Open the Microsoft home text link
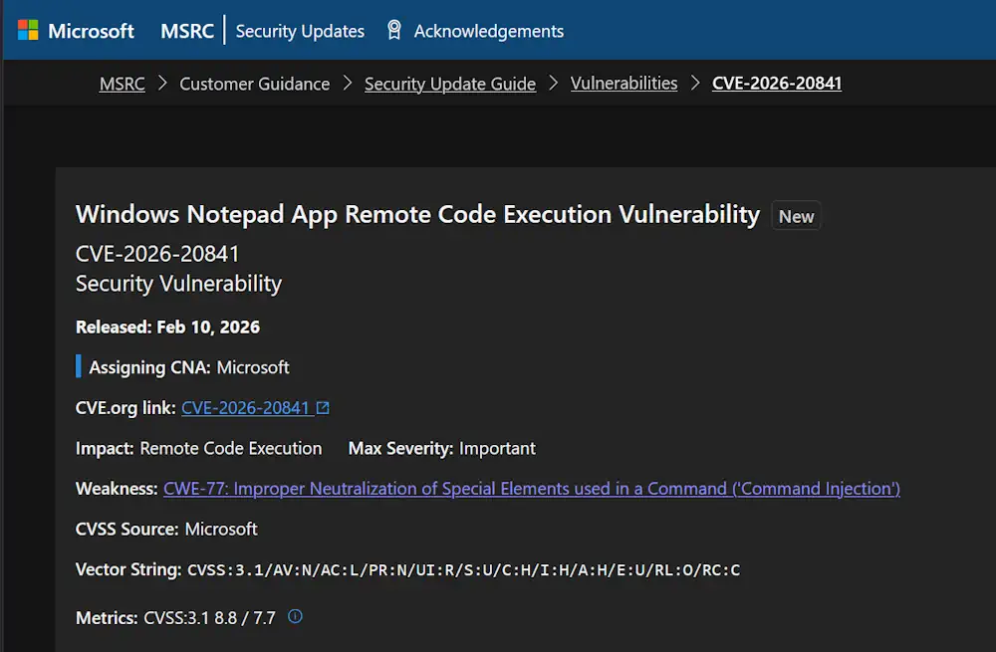996x652 pixels. click(x=91, y=31)
